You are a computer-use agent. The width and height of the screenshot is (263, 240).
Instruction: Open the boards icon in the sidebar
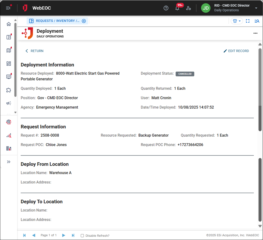pyautogui.click(x=9, y=37)
